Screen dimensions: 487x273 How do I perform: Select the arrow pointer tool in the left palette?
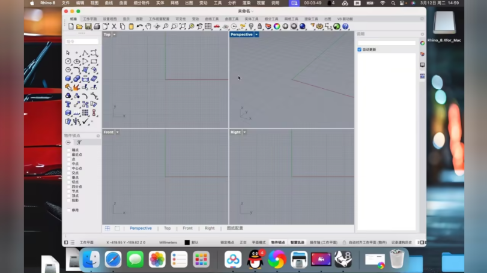68,53
